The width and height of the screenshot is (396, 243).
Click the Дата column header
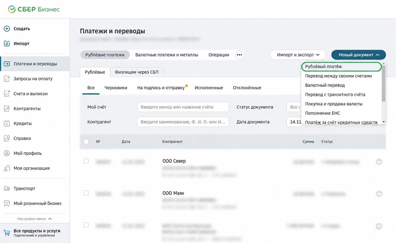(126, 142)
